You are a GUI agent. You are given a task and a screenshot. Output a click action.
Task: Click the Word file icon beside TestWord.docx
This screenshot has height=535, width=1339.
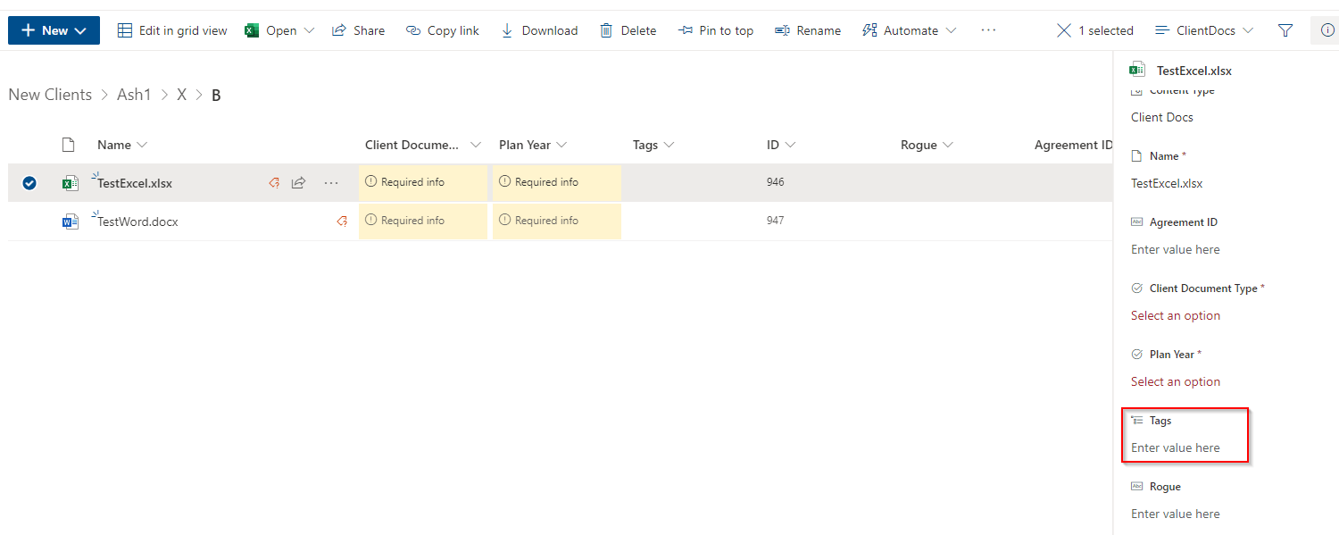pos(70,221)
